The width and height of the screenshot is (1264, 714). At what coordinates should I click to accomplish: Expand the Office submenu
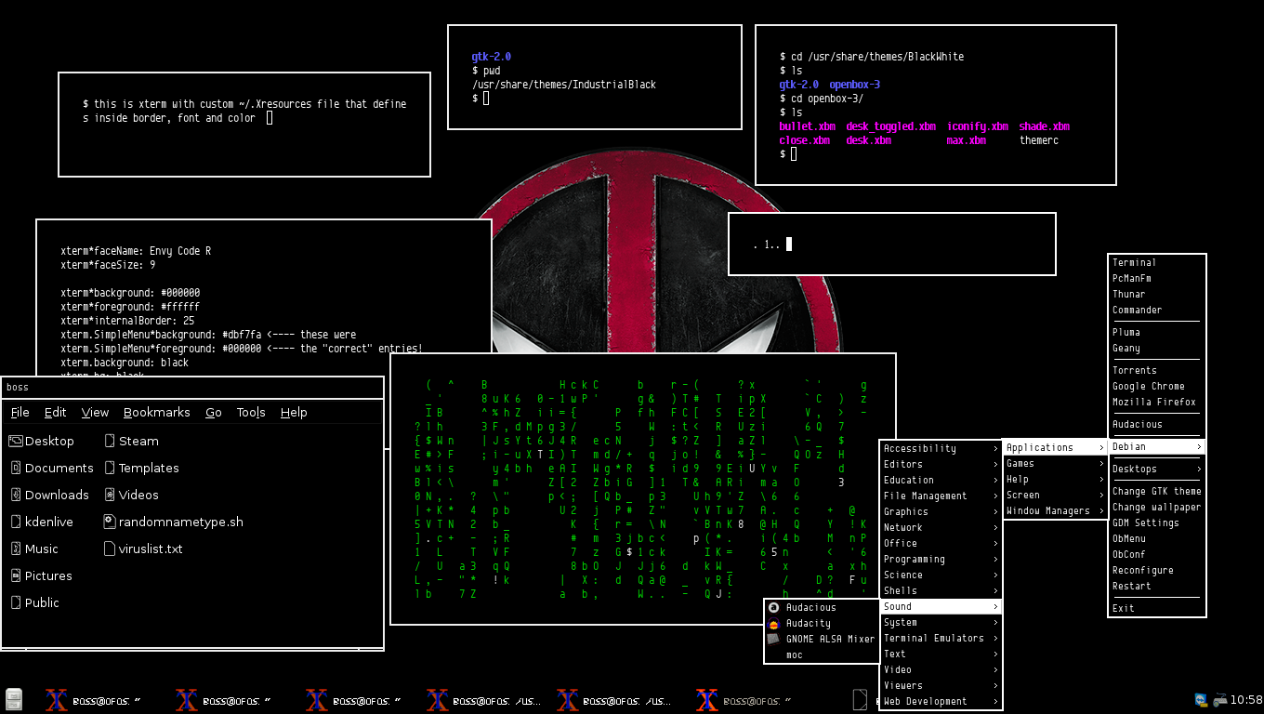[x=941, y=543]
